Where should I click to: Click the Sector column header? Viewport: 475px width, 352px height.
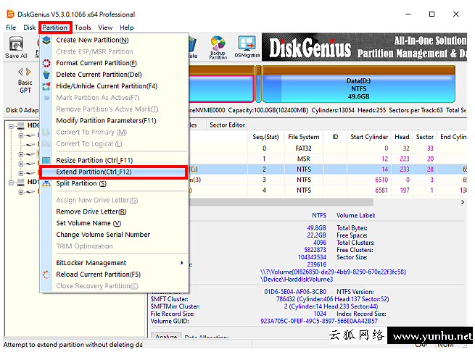(x=425, y=137)
